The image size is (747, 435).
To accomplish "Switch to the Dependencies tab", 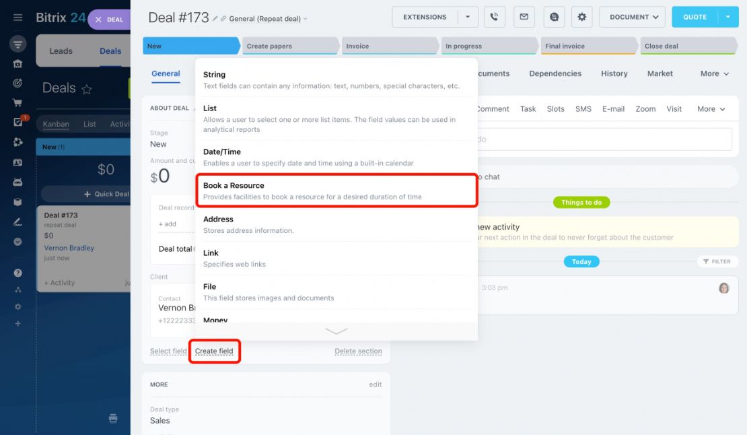I will (x=555, y=74).
